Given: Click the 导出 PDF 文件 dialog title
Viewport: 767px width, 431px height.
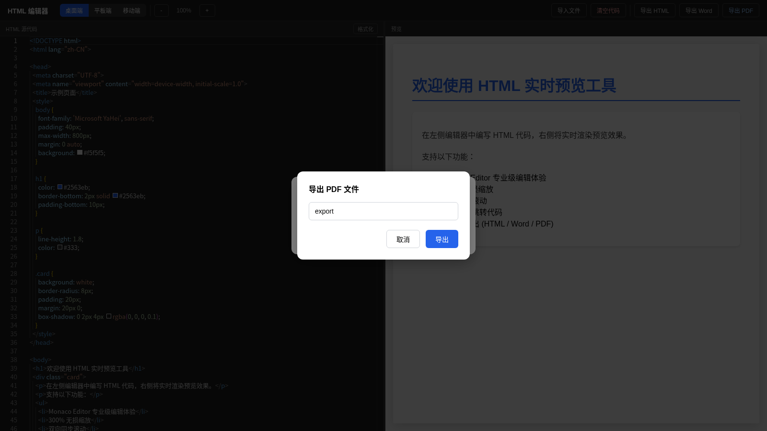Looking at the screenshot, I should click(334, 189).
